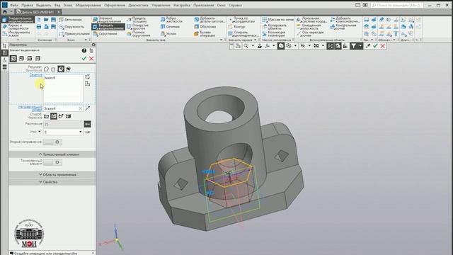
Task: Select the Сечение command
Action: (170, 27)
